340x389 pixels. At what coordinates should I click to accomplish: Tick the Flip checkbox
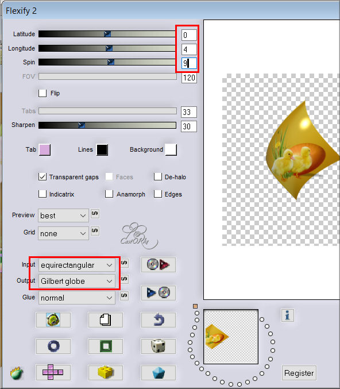(42, 93)
